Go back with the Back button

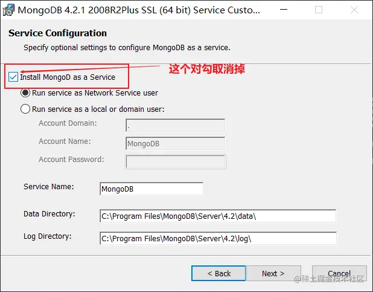click(x=218, y=273)
